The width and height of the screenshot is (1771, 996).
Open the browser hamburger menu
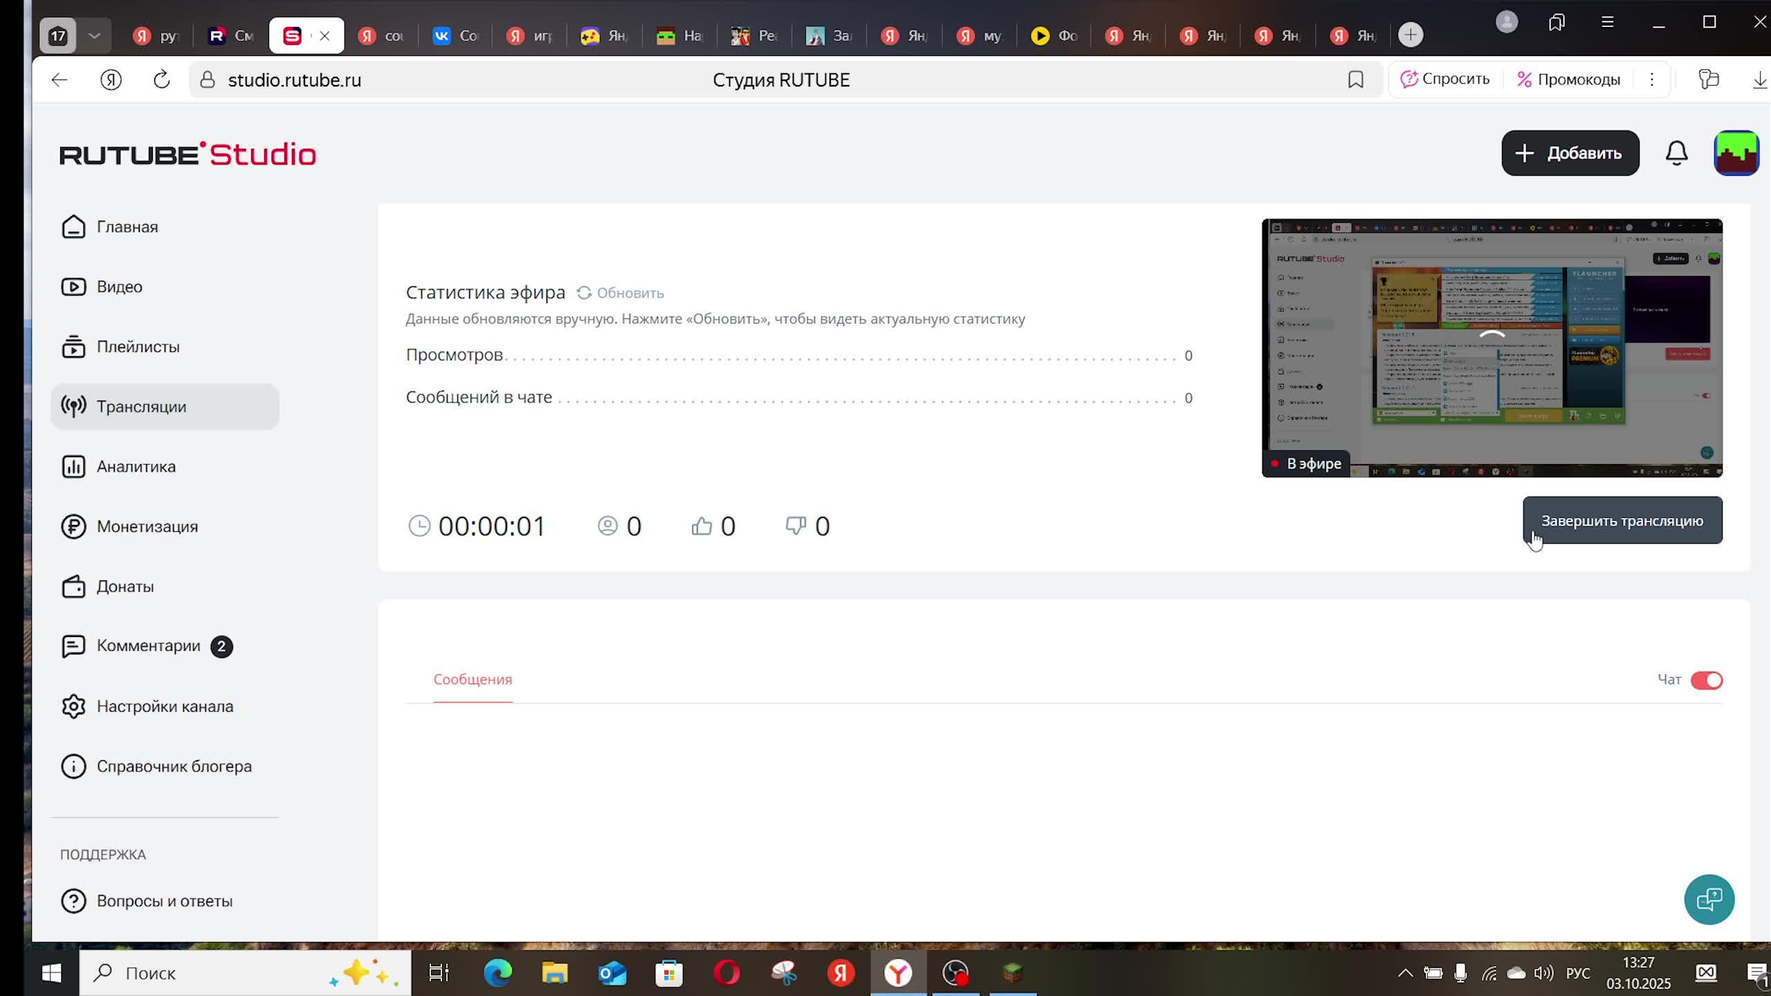click(1607, 22)
